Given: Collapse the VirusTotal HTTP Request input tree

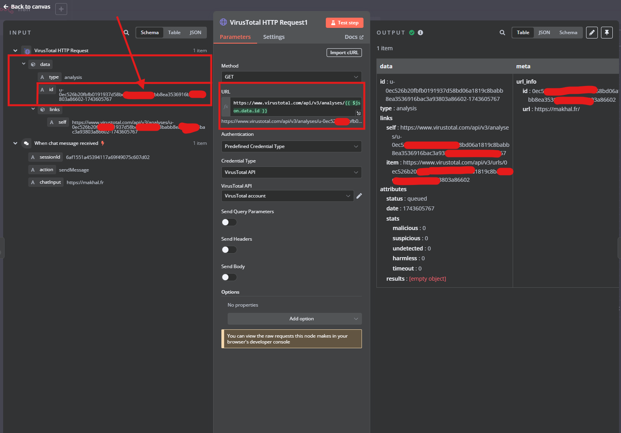Looking at the screenshot, I should coord(15,51).
